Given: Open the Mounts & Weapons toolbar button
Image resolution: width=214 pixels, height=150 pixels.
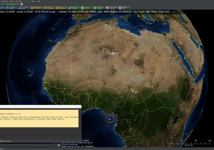Looking at the screenshot, I should coord(74,8).
